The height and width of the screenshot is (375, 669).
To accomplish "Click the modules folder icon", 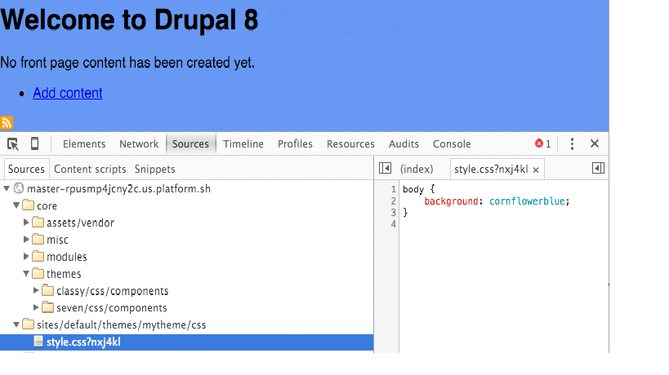I will click(38, 256).
